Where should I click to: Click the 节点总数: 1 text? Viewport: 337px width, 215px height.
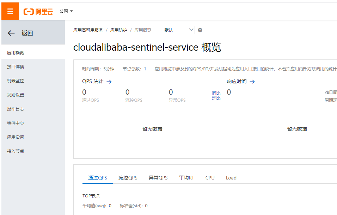pyautogui.click(x=134, y=69)
